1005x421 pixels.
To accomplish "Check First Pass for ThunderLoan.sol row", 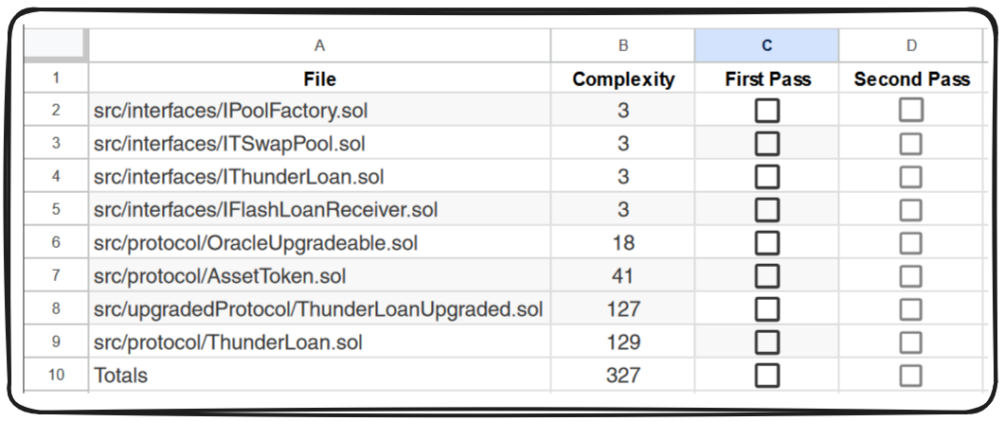I will pos(767,342).
